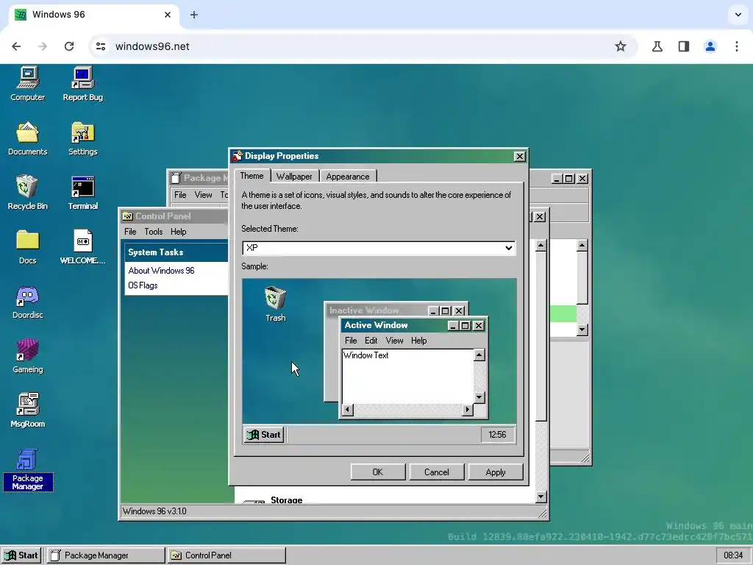This screenshot has width=753, height=565.
Task: Apply the selected theme with Apply
Action: tap(496, 472)
